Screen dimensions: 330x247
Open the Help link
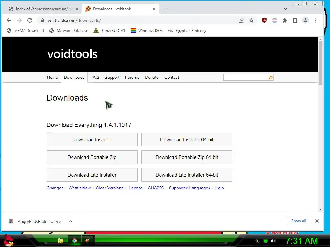click(219, 188)
